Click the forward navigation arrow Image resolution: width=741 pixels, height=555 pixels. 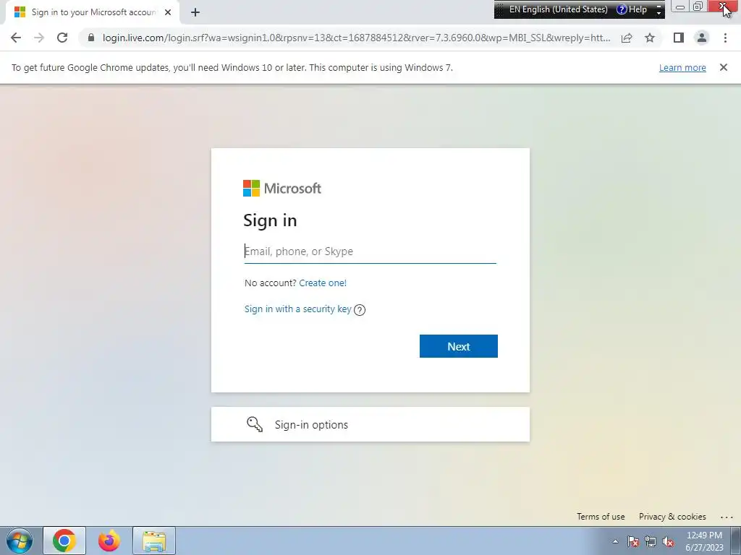pyautogui.click(x=39, y=38)
